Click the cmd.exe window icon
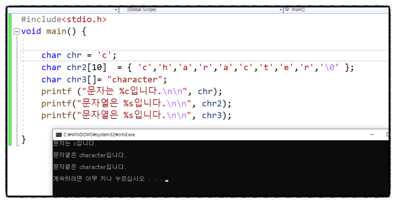The width and height of the screenshot is (396, 203). click(x=58, y=134)
